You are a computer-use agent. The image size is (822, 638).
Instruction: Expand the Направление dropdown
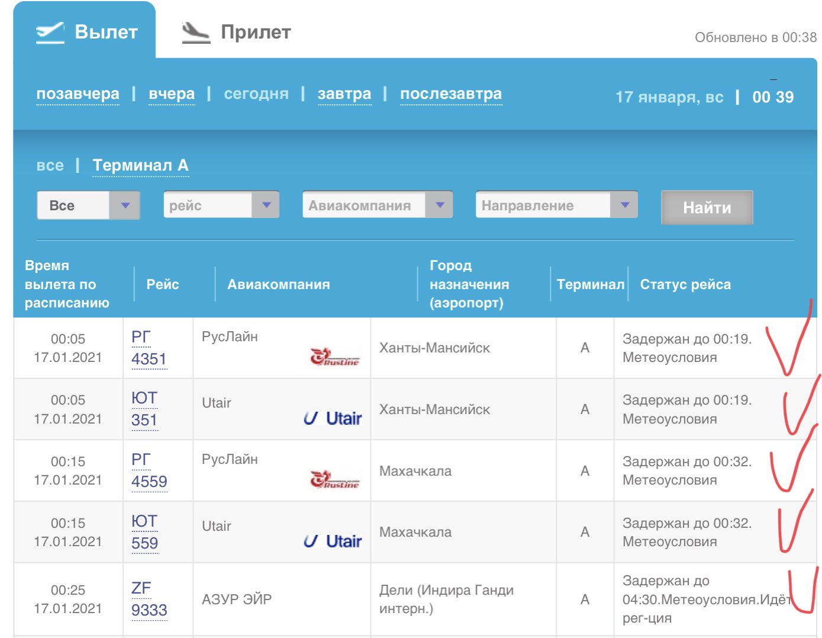pos(557,206)
